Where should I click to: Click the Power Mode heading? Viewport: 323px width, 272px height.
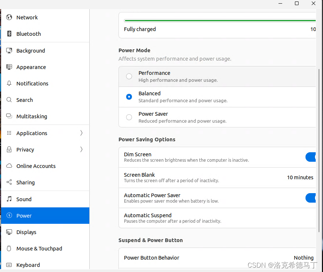pyautogui.click(x=134, y=50)
